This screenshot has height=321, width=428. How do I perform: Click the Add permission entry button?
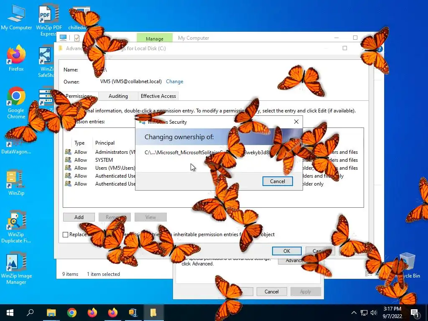point(79,217)
